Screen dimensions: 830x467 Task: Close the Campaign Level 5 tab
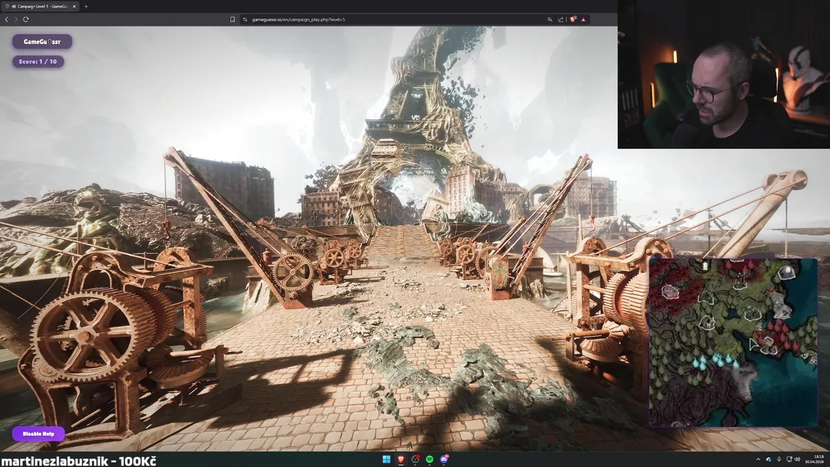pyautogui.click(x=74, y=6)
